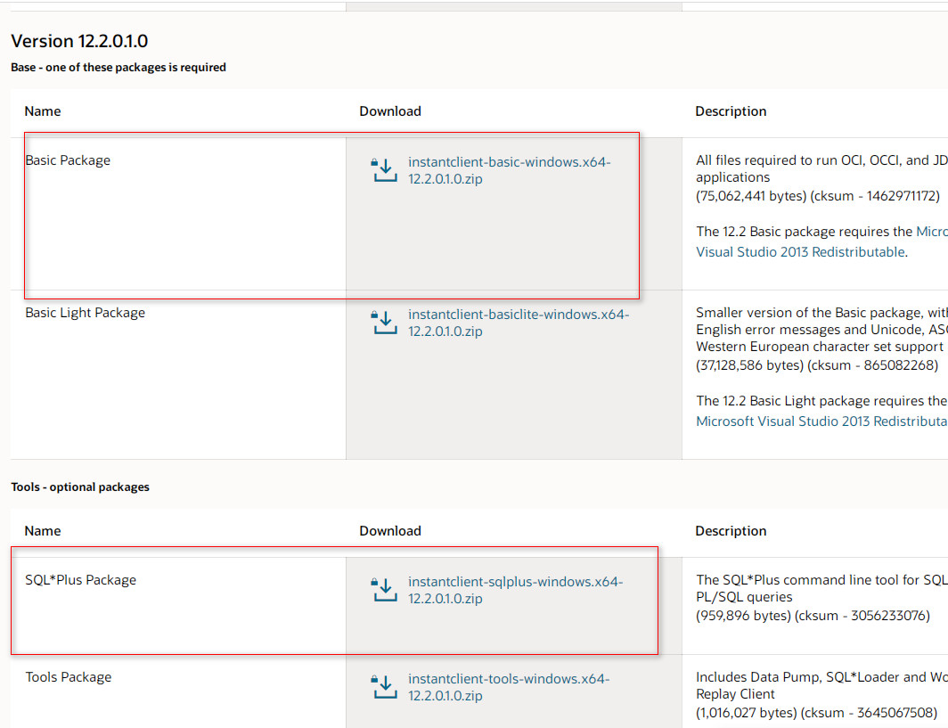Click the '(1,016,027 bytes)' checksum text
Screen dimensions: 948x728
tap(816, 713)
